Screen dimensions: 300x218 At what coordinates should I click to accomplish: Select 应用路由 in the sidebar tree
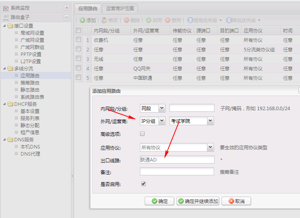tap(30, 75)
